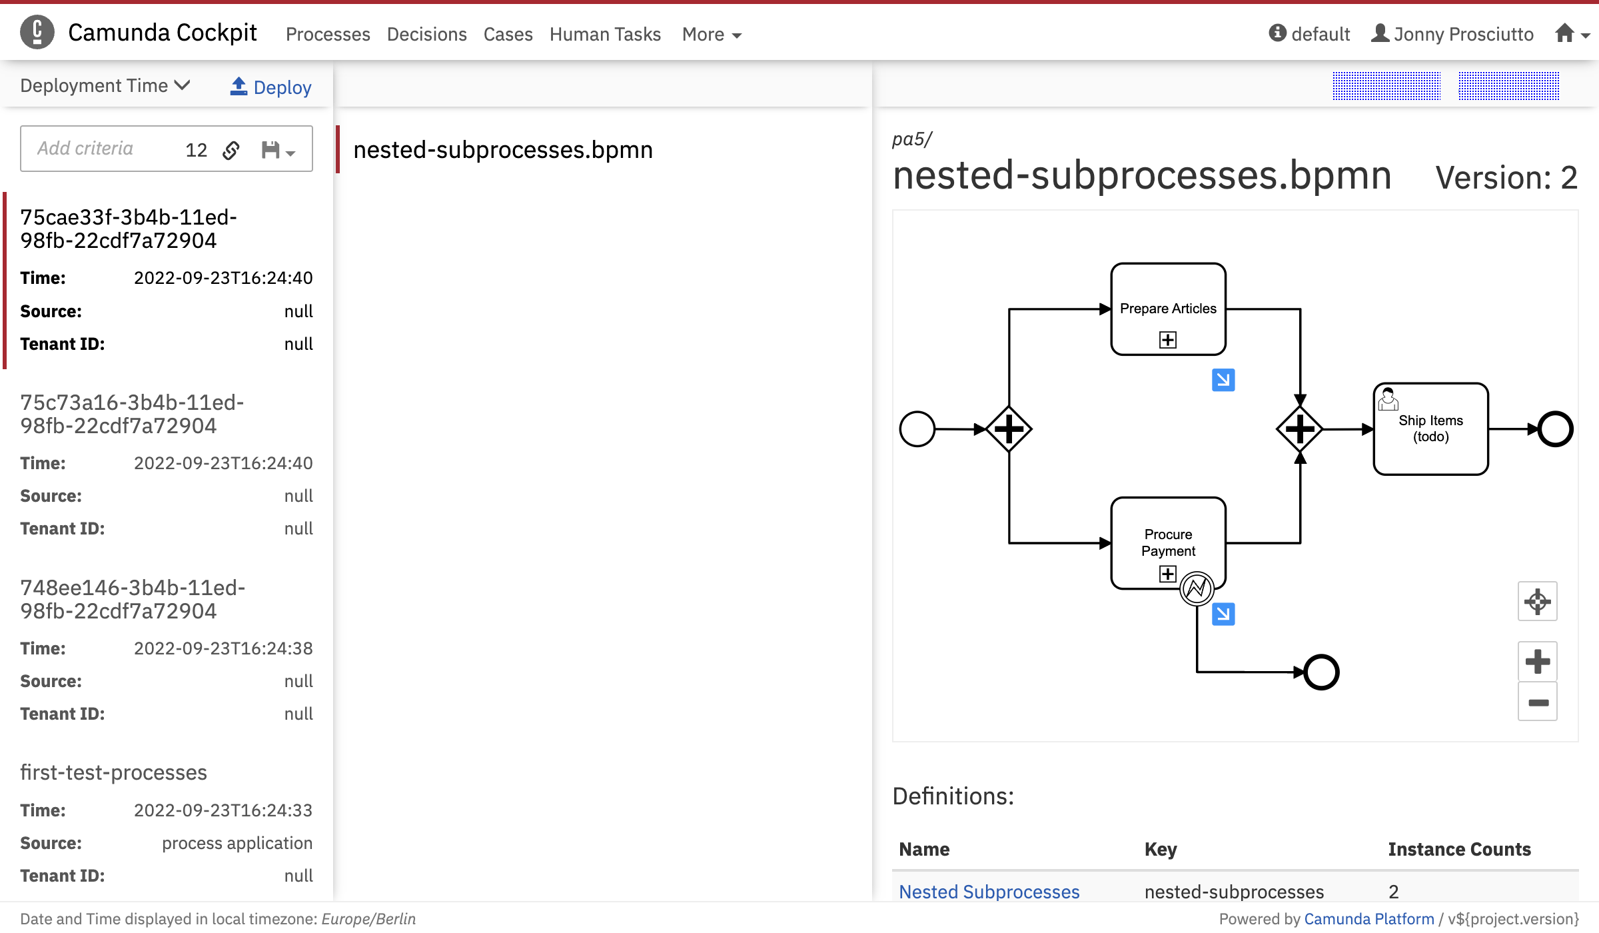Open the home apps dropdown
Image resolution: width=1599 pixels, height=933 pixels.
pyautogui.click(x=1572, y=33)
